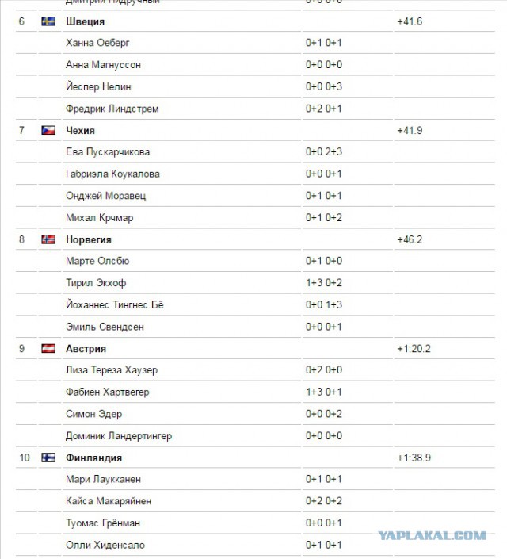
Task: Click on Кайса Макаряйнен
Action: pyautogui.click(x=109, y=501)
